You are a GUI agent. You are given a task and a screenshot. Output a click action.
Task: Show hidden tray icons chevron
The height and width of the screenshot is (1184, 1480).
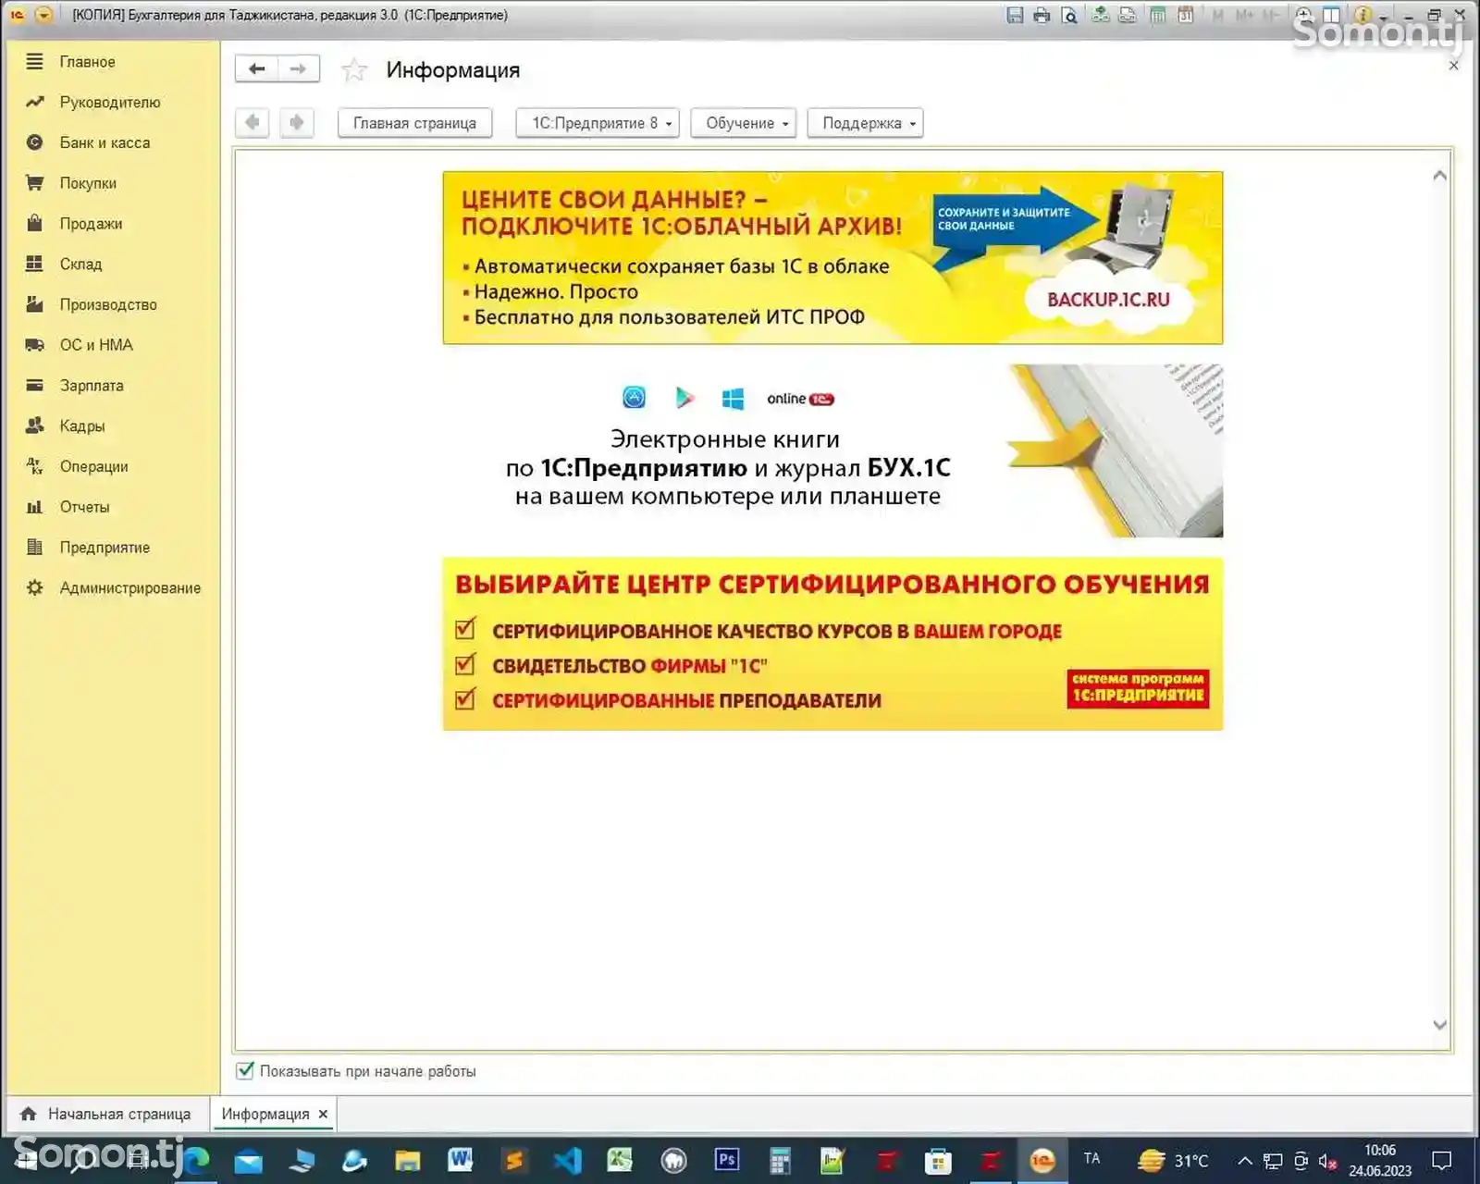click(1245, 1160)
